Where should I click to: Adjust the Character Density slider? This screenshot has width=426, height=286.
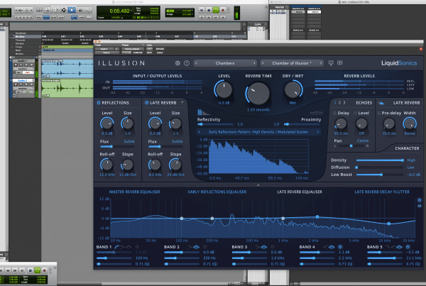click(x=380, y=160)
